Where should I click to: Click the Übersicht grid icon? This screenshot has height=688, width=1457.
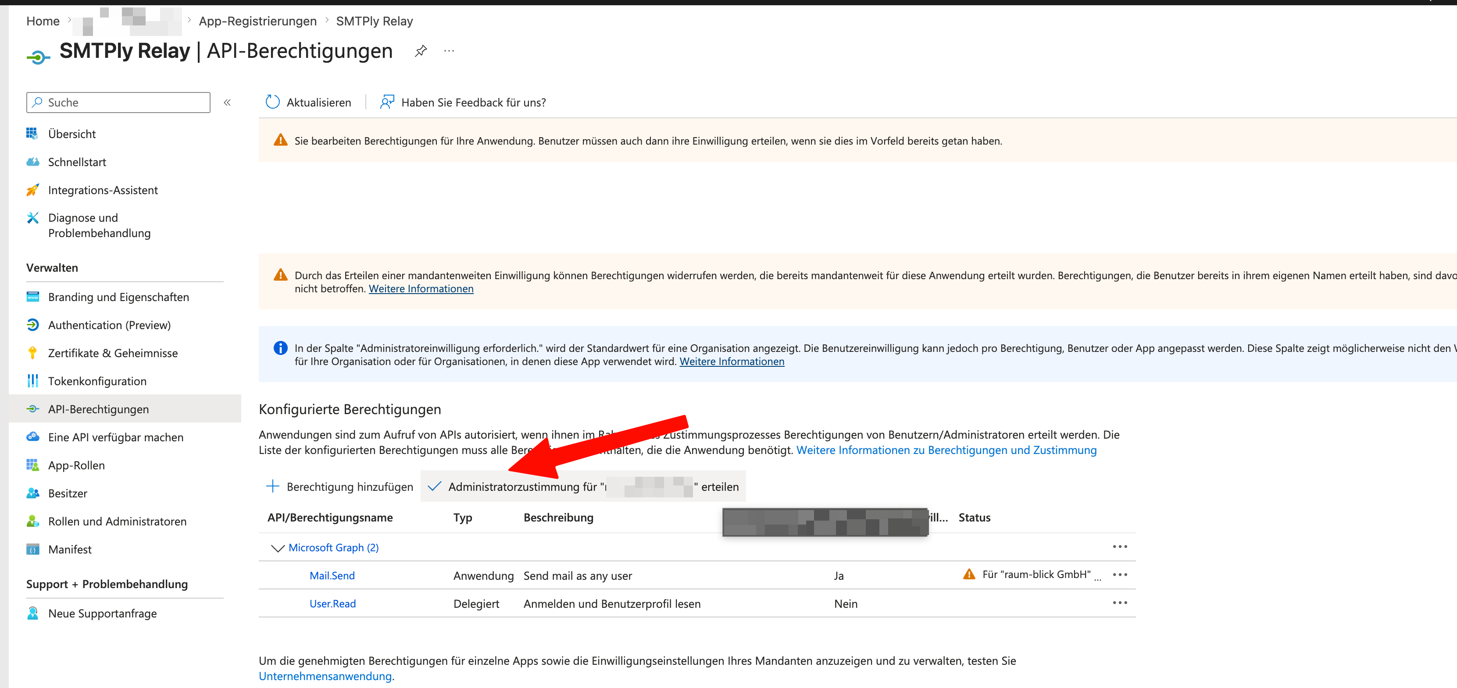click(32, 133)
